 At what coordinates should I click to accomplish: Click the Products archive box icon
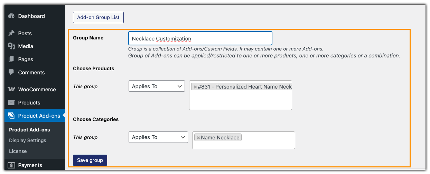(x=11, y=102)
